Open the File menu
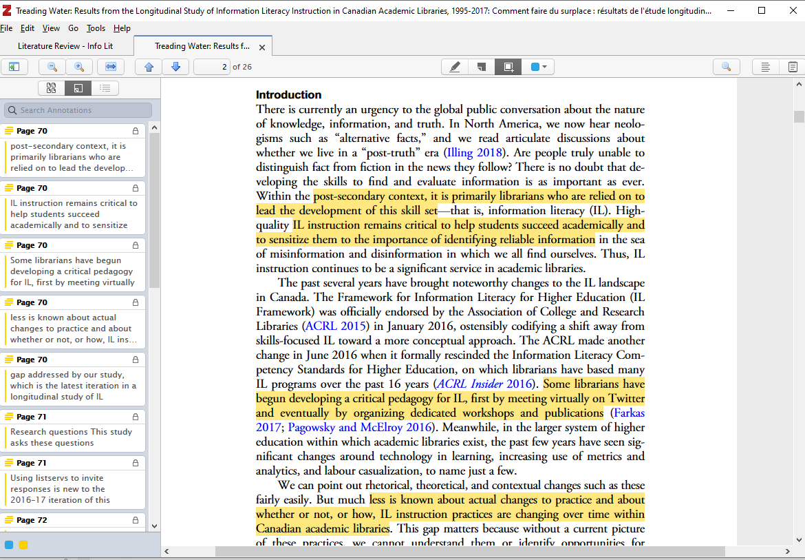The image size is (805, 560). click(x=7, y=28)
